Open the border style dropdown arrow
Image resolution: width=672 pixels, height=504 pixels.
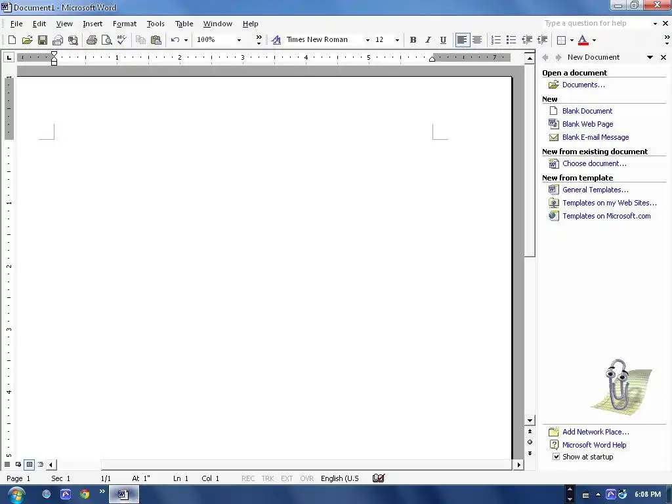click(572, 40)
